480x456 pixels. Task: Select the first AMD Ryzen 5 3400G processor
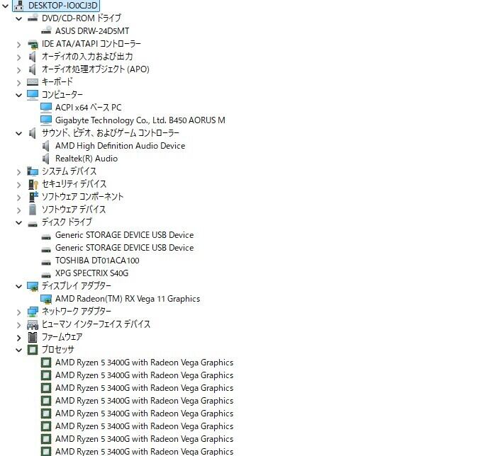point(144,363)
